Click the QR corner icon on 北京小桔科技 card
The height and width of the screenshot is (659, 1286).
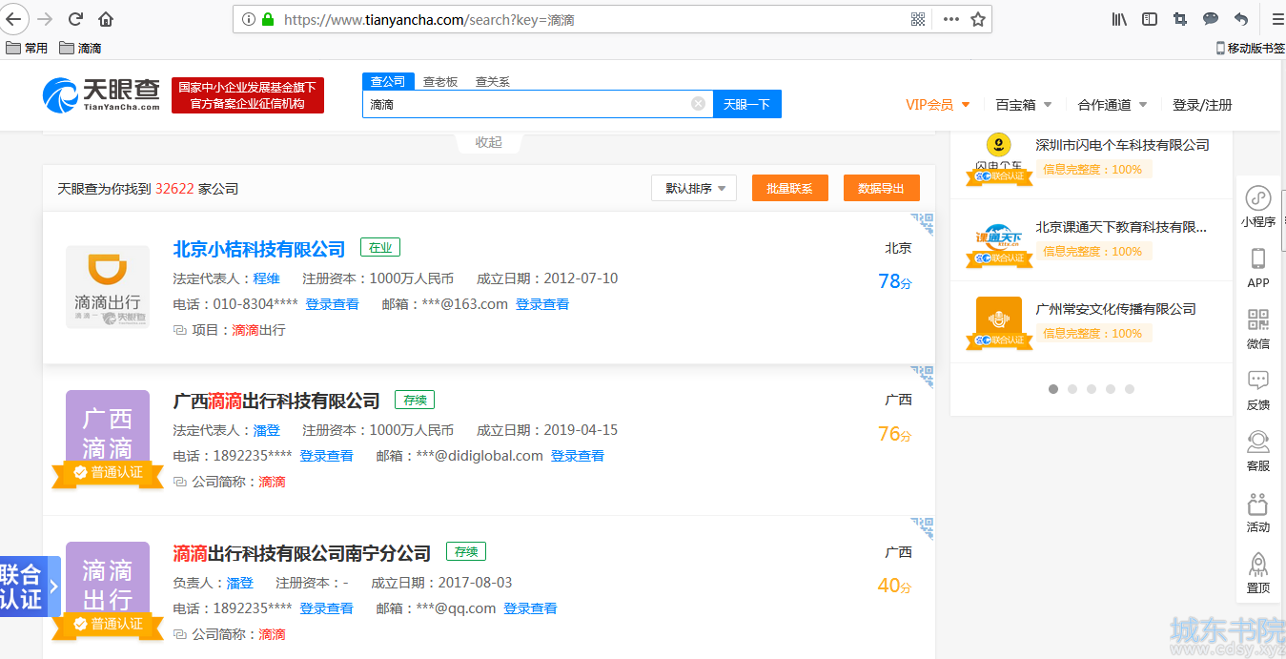tap(922, 224)
